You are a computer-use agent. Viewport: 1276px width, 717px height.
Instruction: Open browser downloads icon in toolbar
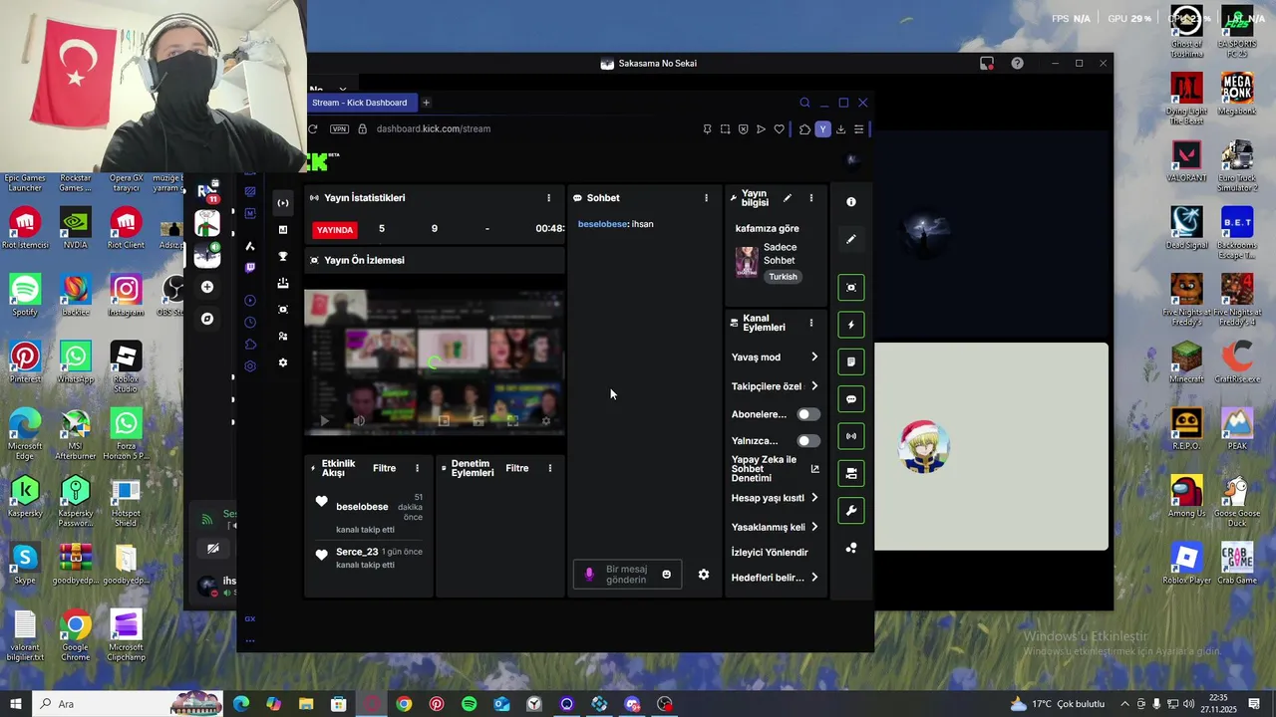(x=841, y=129)
